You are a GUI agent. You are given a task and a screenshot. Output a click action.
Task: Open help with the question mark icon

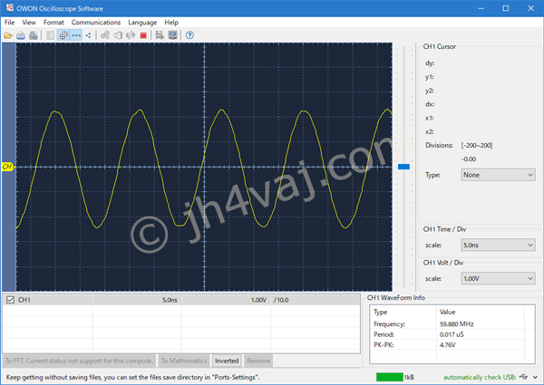pos(189,35)
